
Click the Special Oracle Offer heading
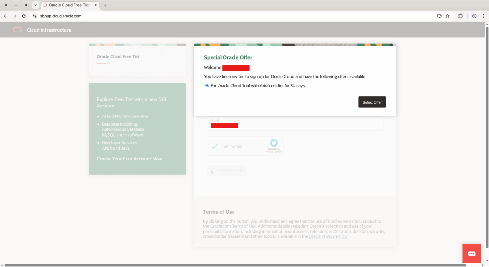click(x=228, y=57)
